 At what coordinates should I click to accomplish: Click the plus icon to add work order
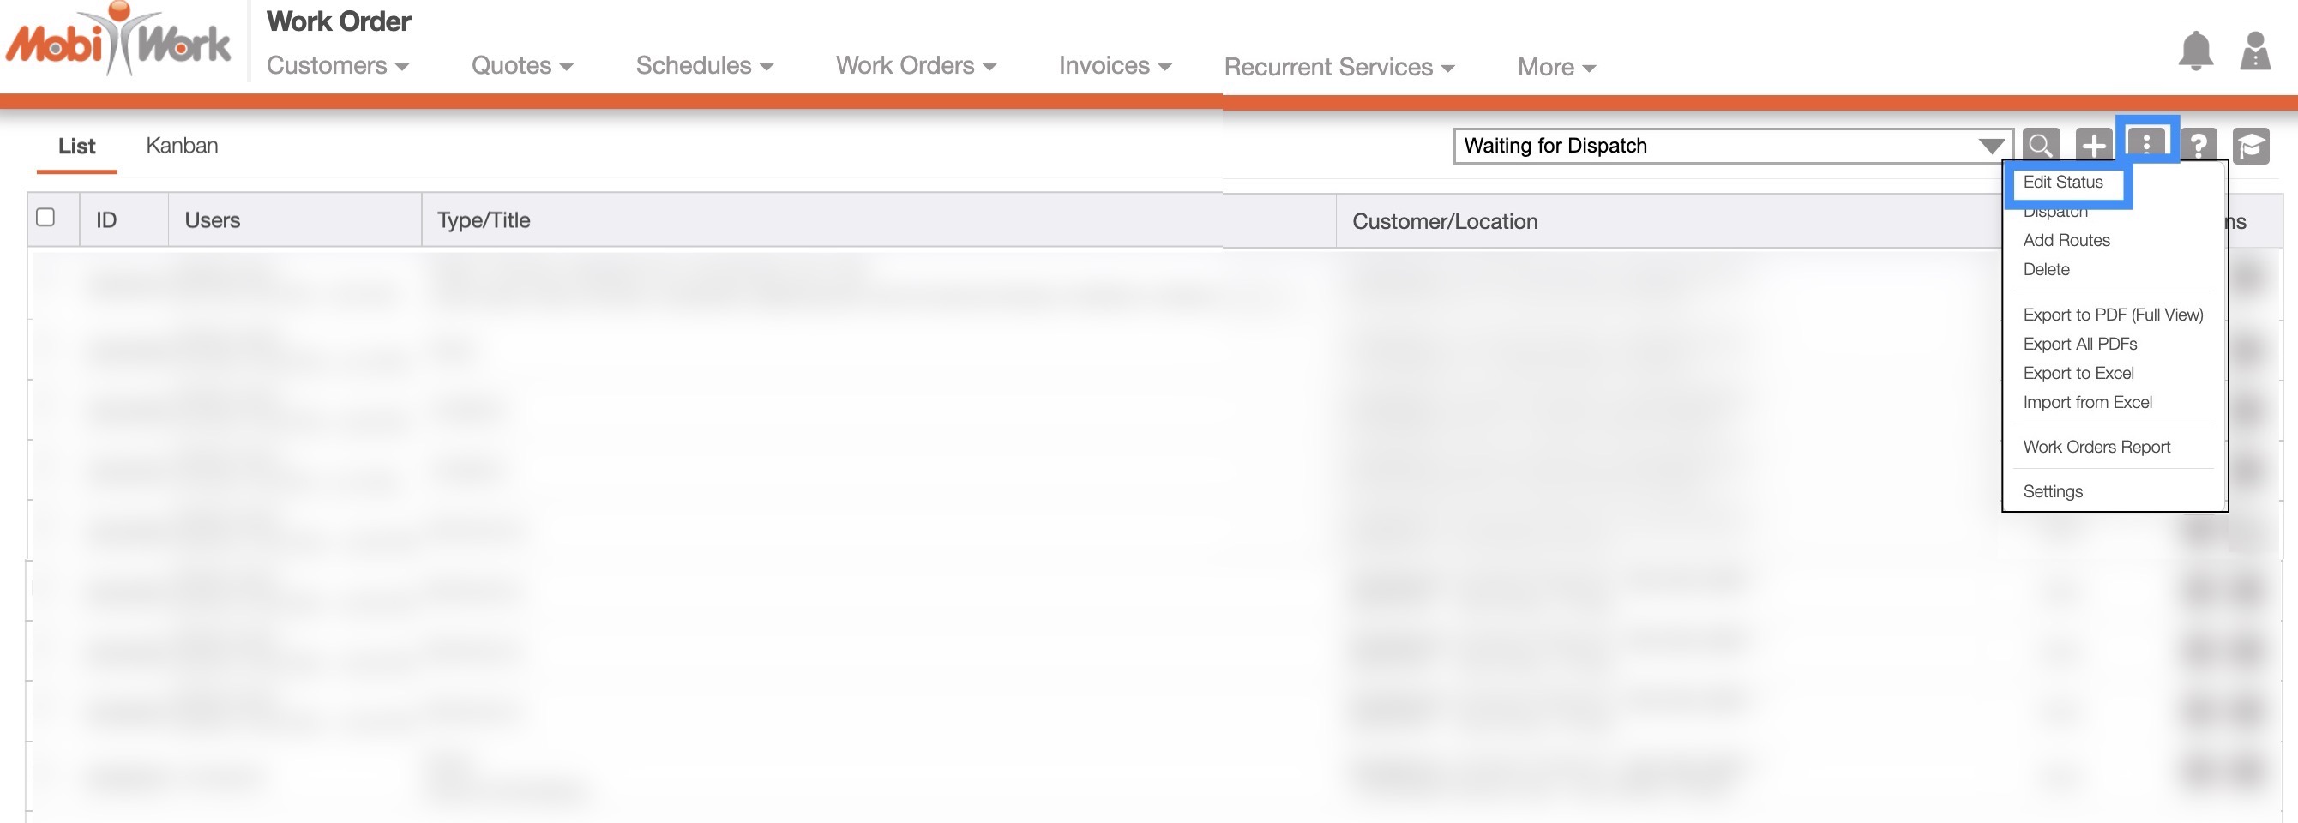(x=2093, y=146)
